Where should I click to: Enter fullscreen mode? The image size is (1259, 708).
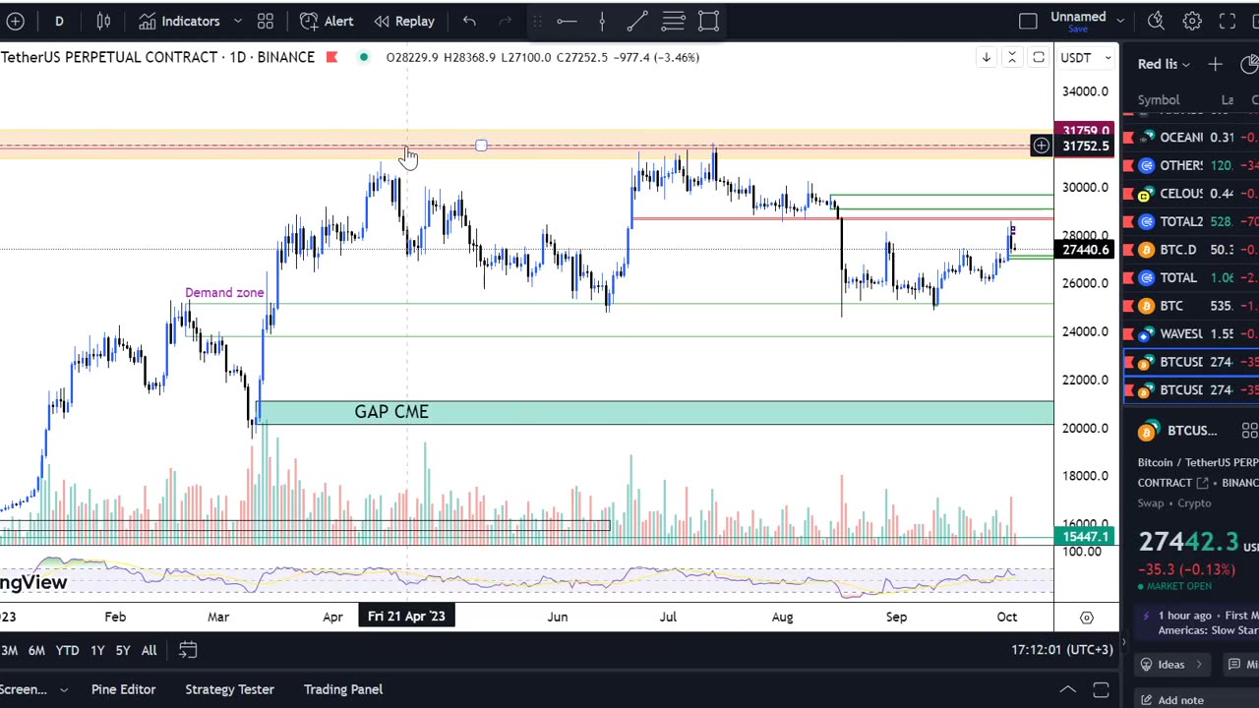pyautogui.click(x=1228, y=21)
